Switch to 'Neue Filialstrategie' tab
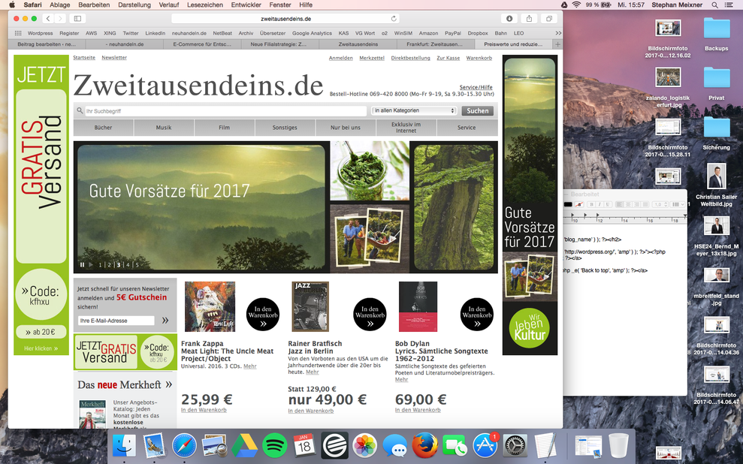The image size is (743, 464). click(279, 44)
